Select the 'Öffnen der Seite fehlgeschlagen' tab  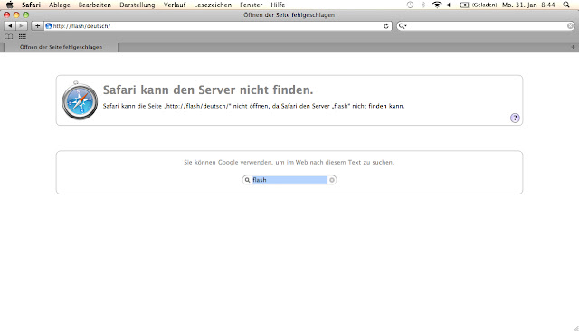61,47
